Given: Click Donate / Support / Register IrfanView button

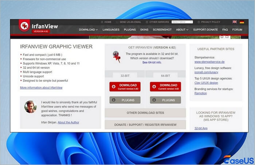Looking at the screenshot, I should point(145,125).
